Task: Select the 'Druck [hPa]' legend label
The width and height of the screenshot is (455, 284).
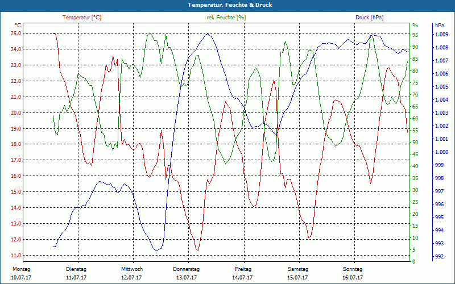Action: (369, 18)
